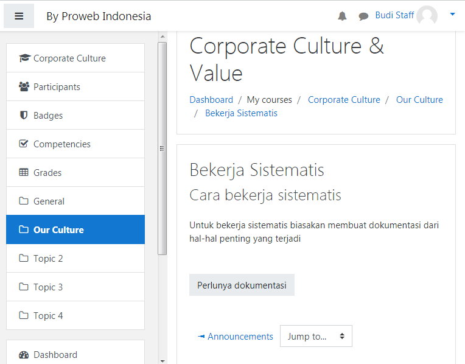Click the Badges shield icon
The width and height of the screenshot is (465, 364).
pos(24,115)
